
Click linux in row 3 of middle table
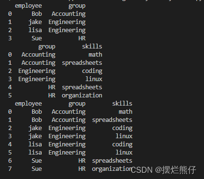94,79
